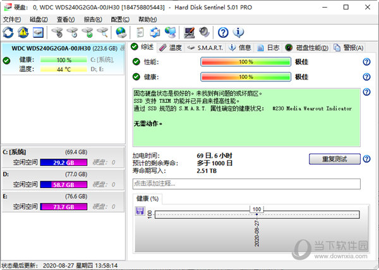This screenshot has height=270, width=379.
Task: Click the refresh blue arrows toolbar icon
Action: pyautogui.click(x=8, y=32)
